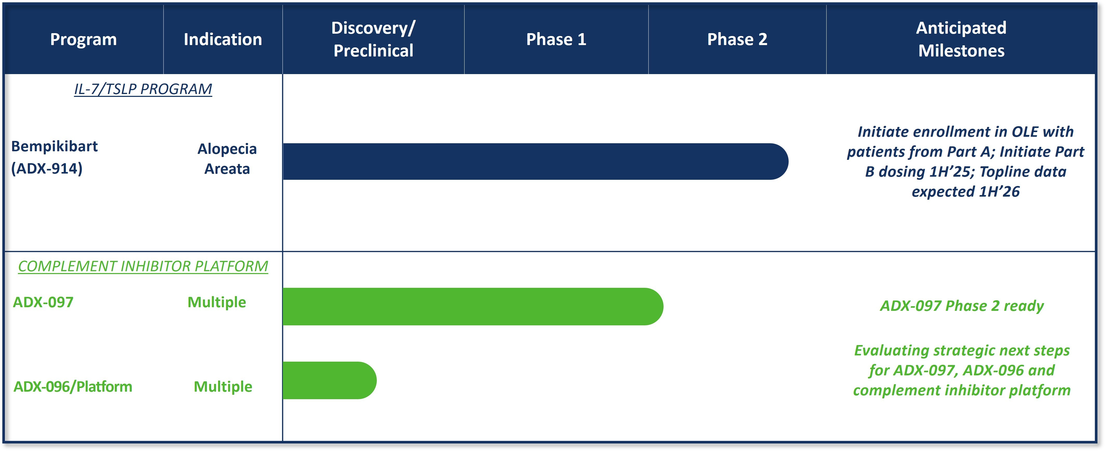Open the IL-7/TSLP PROGRAM underlined heading
The image size is (1105, 451).
143,89
